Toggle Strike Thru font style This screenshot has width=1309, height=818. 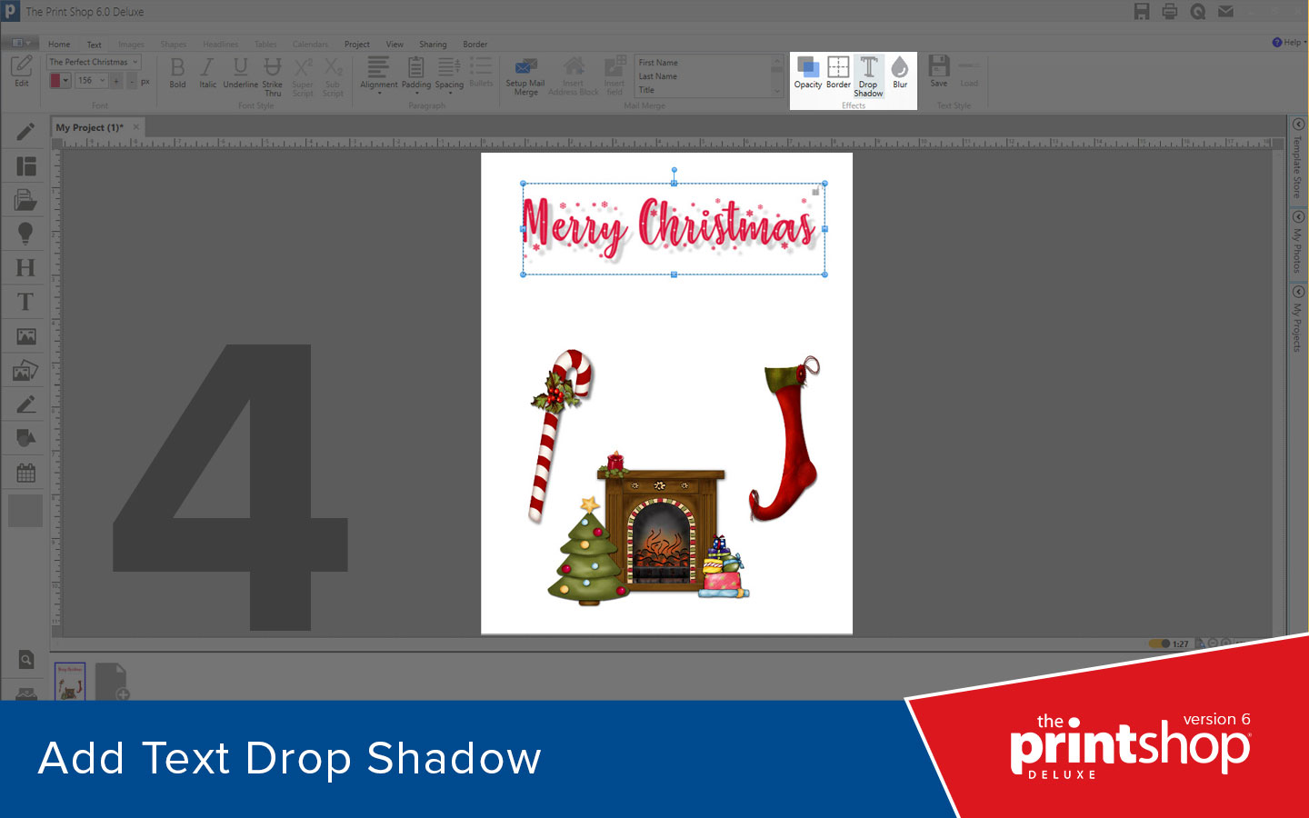point(273,76)
